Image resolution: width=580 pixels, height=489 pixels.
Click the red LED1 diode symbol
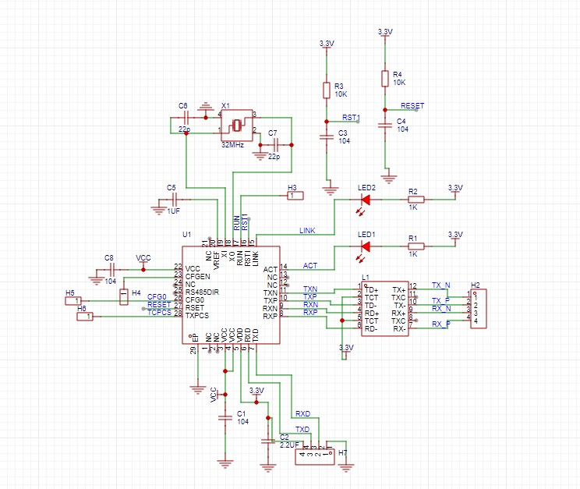[365, 246]
